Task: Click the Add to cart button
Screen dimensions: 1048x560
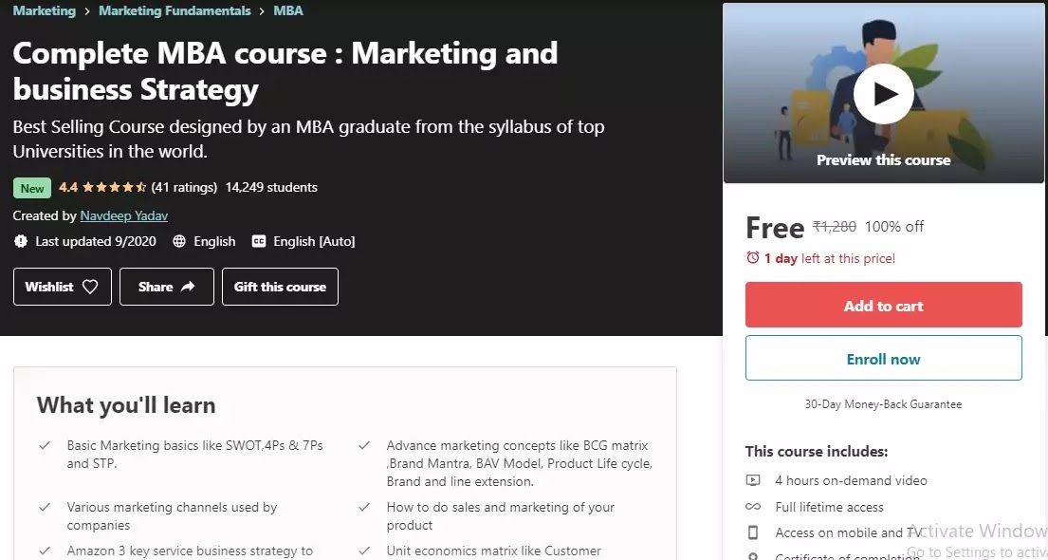Action: click(x=883, y=305)
